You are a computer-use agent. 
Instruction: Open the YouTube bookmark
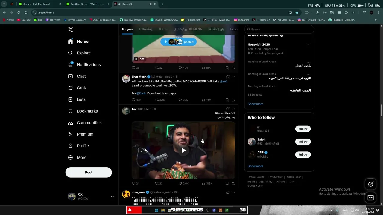click(24, 20)
